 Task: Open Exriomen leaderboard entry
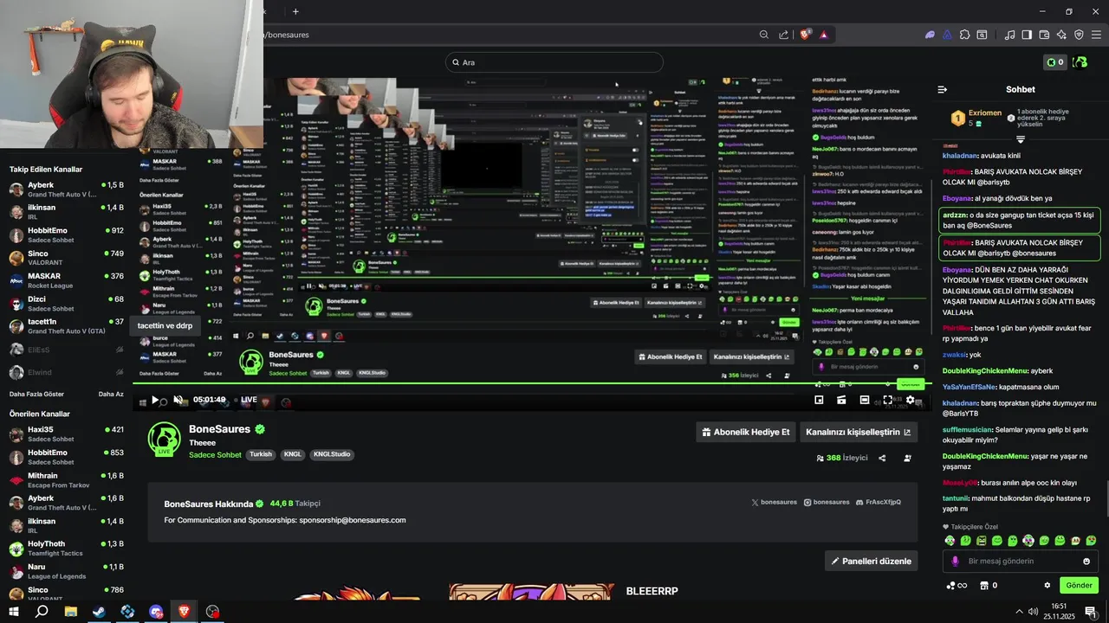977,118
